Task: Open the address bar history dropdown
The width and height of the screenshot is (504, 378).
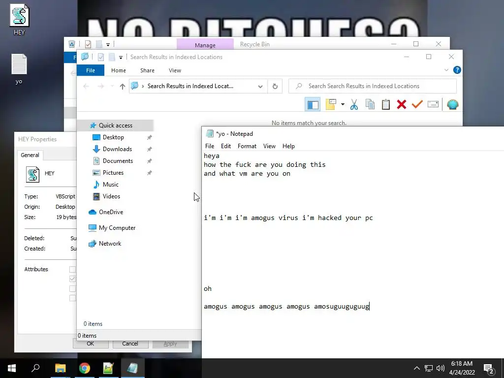Action: pos(260,86)
